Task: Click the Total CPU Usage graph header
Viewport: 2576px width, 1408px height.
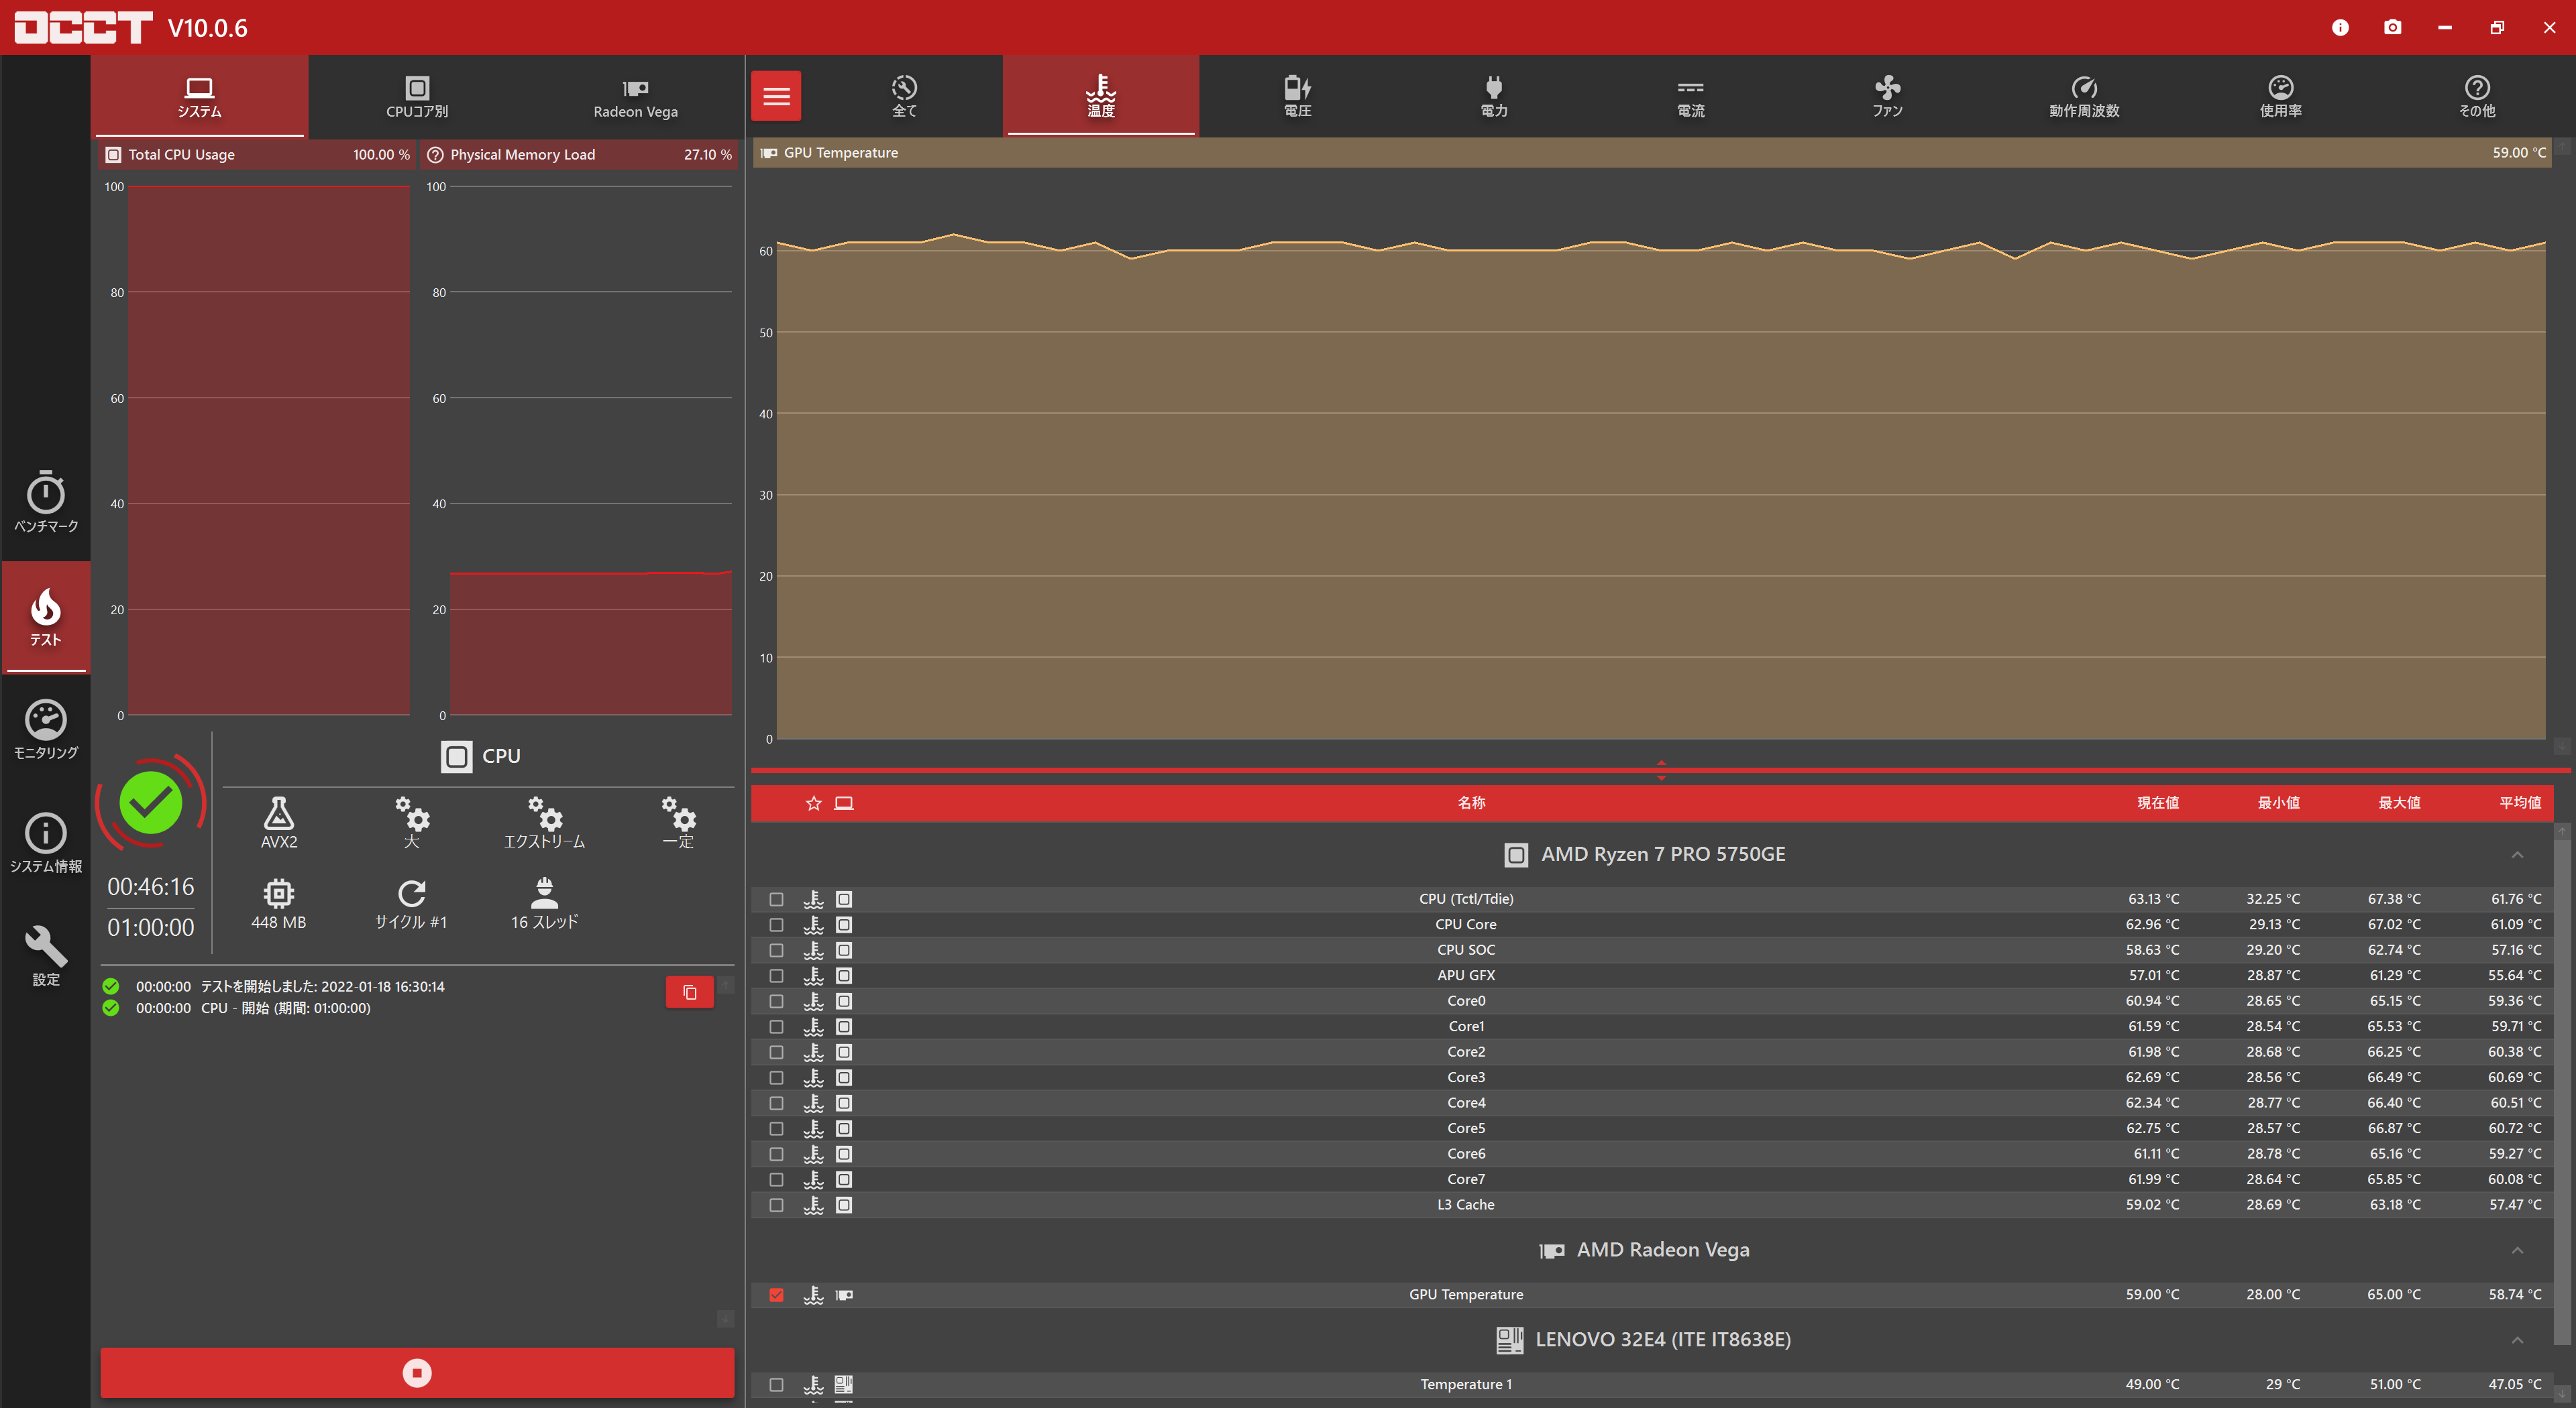Action: [x=258, y=154]
